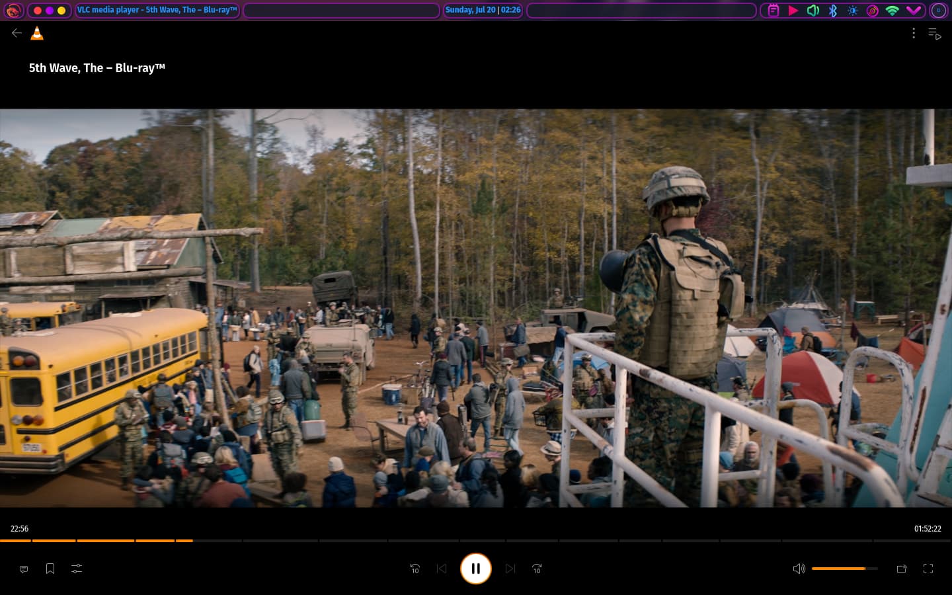Open the clipboard/notes tray icon
The width and height of the screenshot is (952, 595).
point(773,11)
